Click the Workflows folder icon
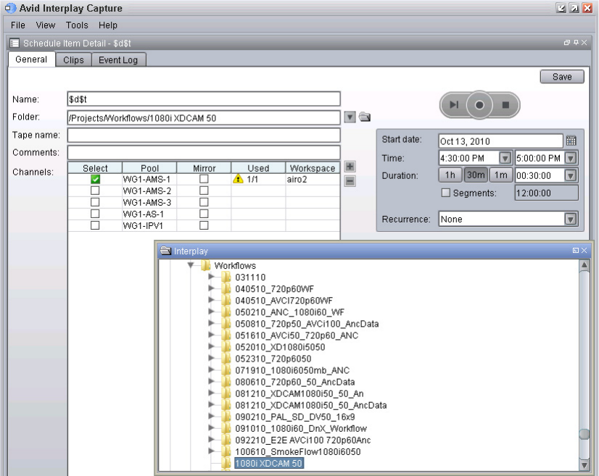The width and height of the screenshot is (599, 476). [205, 265]
